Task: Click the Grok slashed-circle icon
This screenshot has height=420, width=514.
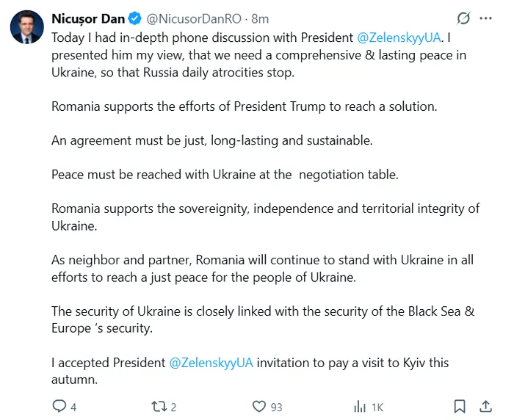Action: coord(463,18)
